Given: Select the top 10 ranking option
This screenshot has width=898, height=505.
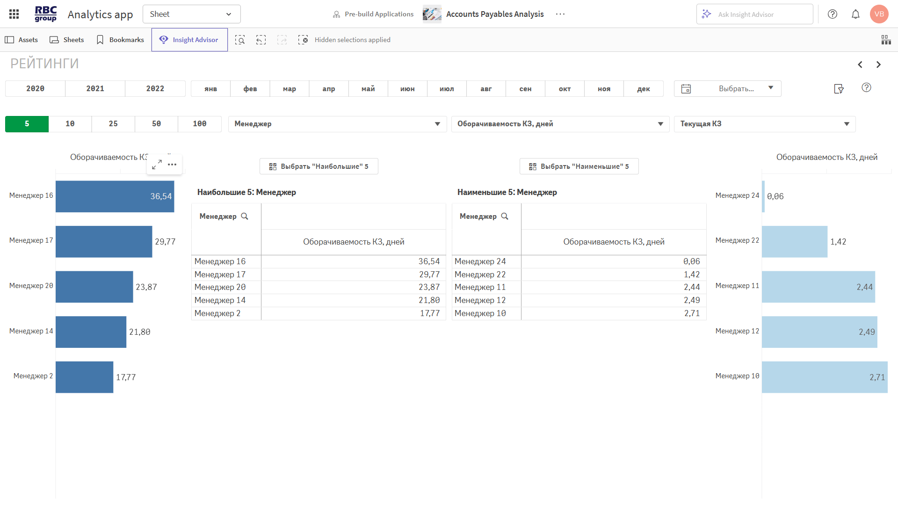Looking at the screenshot, I should coord(70,124).
